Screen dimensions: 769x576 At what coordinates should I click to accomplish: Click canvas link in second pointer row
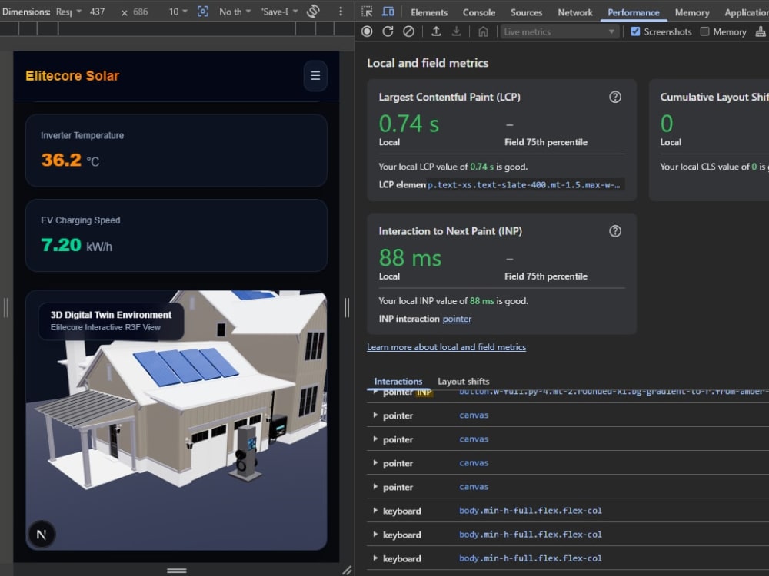coord(474,439)
